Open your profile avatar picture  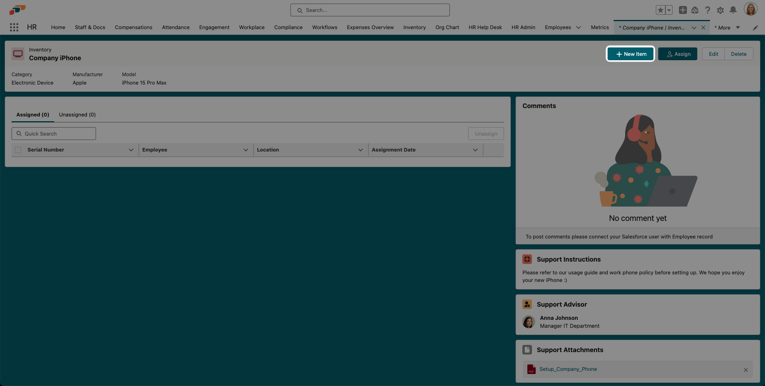point(751,9)
